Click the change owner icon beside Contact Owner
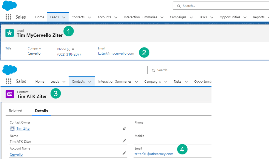Viewport: 269px width, 159px height. (x=124, y=129)
